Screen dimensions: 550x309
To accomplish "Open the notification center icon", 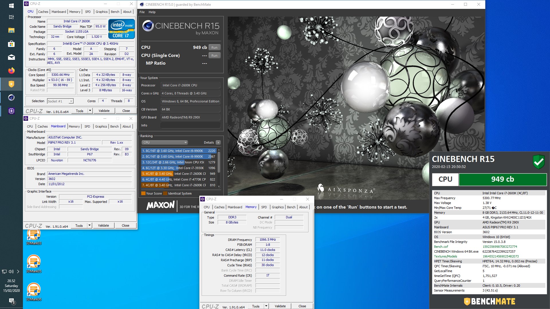I will (11, 301).
